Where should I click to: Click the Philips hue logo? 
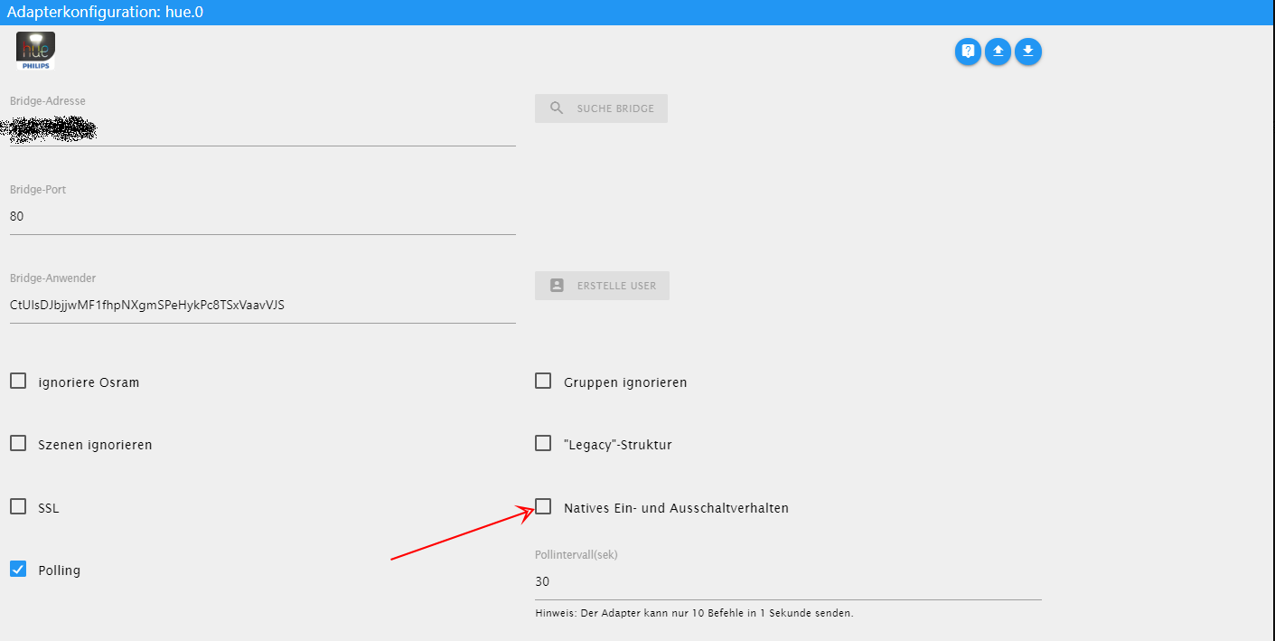coord(35,51)
